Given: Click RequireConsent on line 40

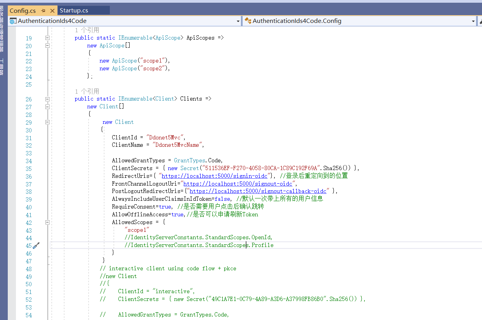Looking at the screenshot, I should tap(134, 207).
